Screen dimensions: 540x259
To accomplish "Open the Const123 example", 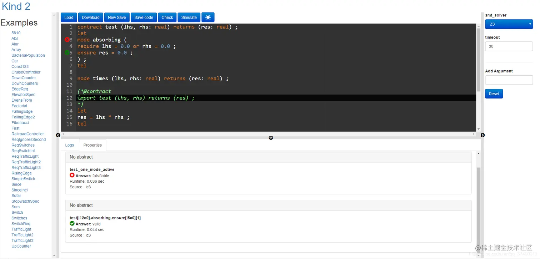I will (20, 67).
